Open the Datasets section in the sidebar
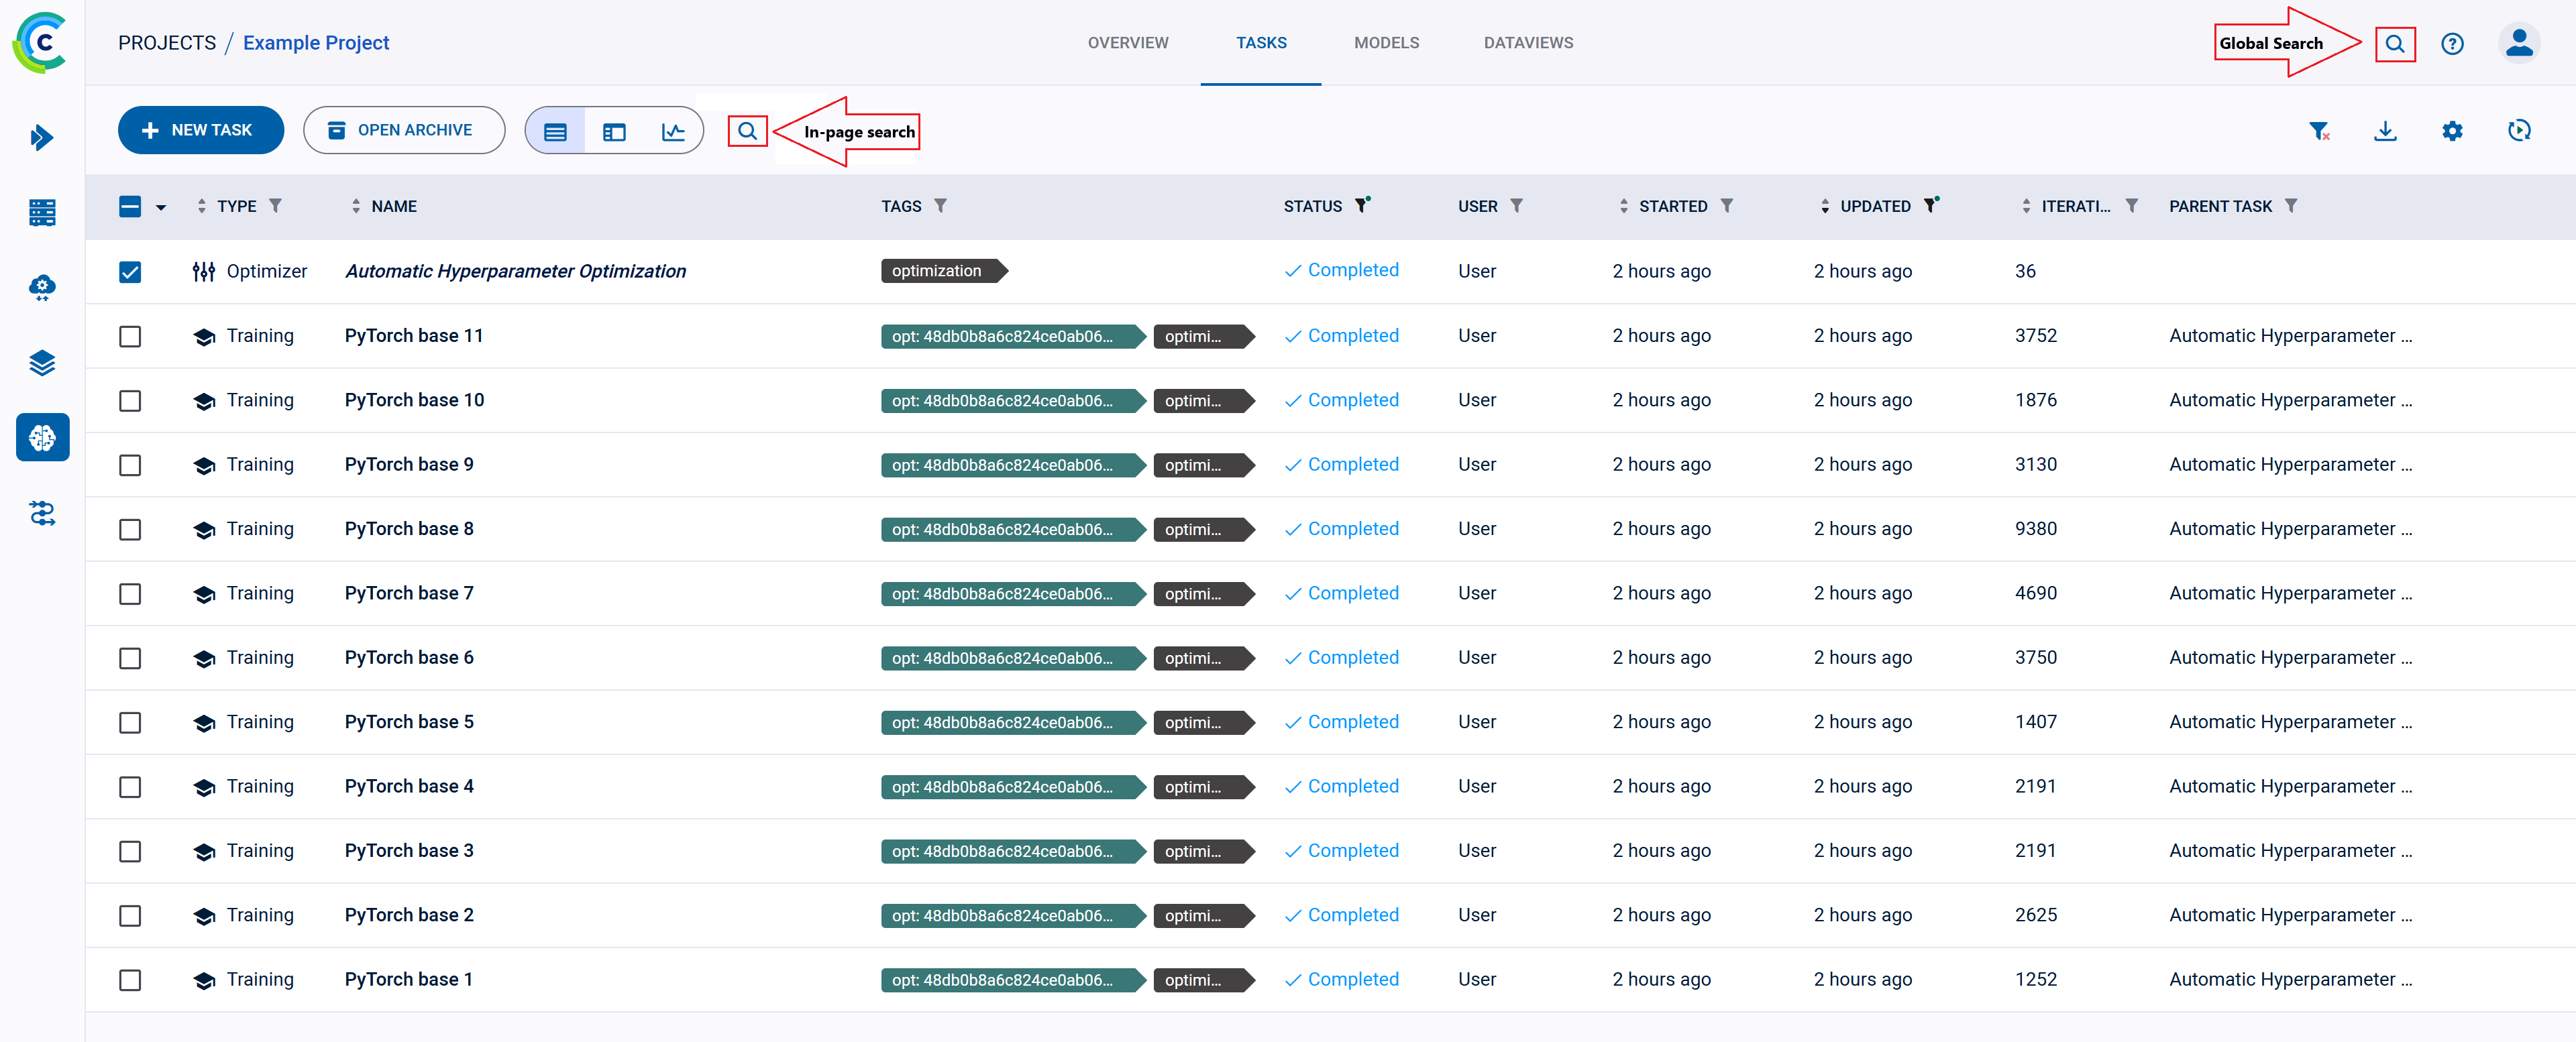Image resolution: width=2576 pixels, height=1042 pixels. click(x=42, y=363)
